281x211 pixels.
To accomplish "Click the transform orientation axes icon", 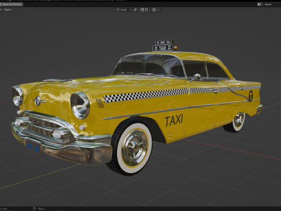I will tap(118, 10).
